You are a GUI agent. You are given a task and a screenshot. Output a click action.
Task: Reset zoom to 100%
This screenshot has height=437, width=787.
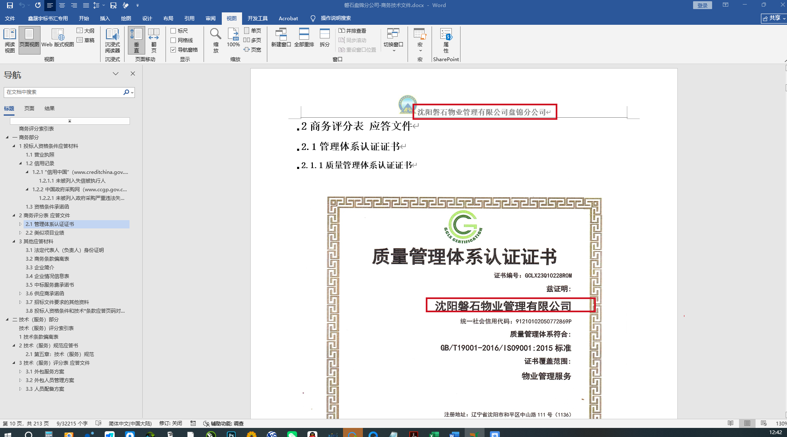tap(233, 38)
